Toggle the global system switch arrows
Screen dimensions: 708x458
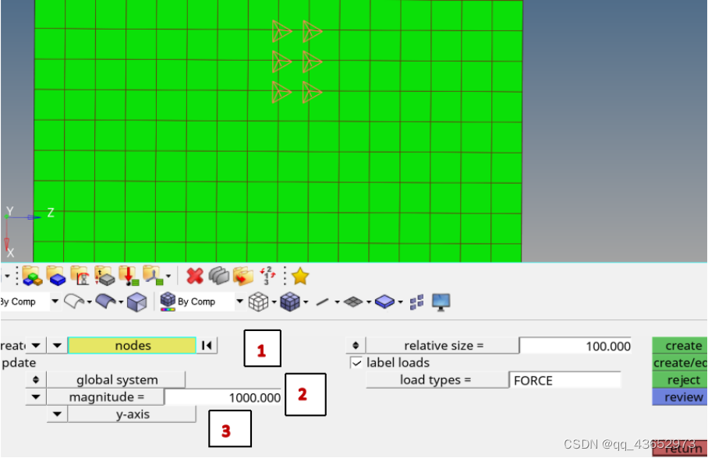(36, 380)
